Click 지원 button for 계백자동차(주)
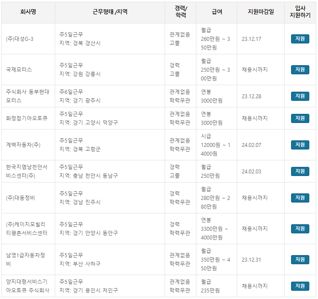 click(x=300, y=145)
